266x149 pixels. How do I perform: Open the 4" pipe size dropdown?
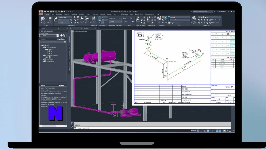click(x=64, y=20)
